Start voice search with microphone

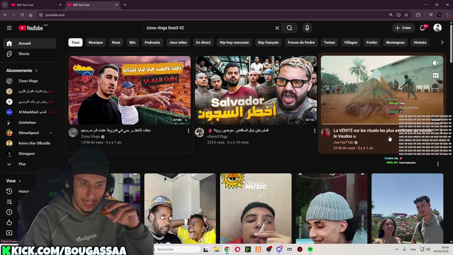click(307, 28)
